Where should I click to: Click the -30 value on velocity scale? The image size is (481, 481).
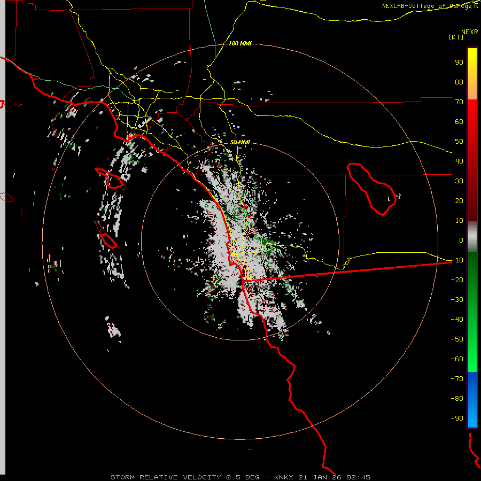point(457,300)
